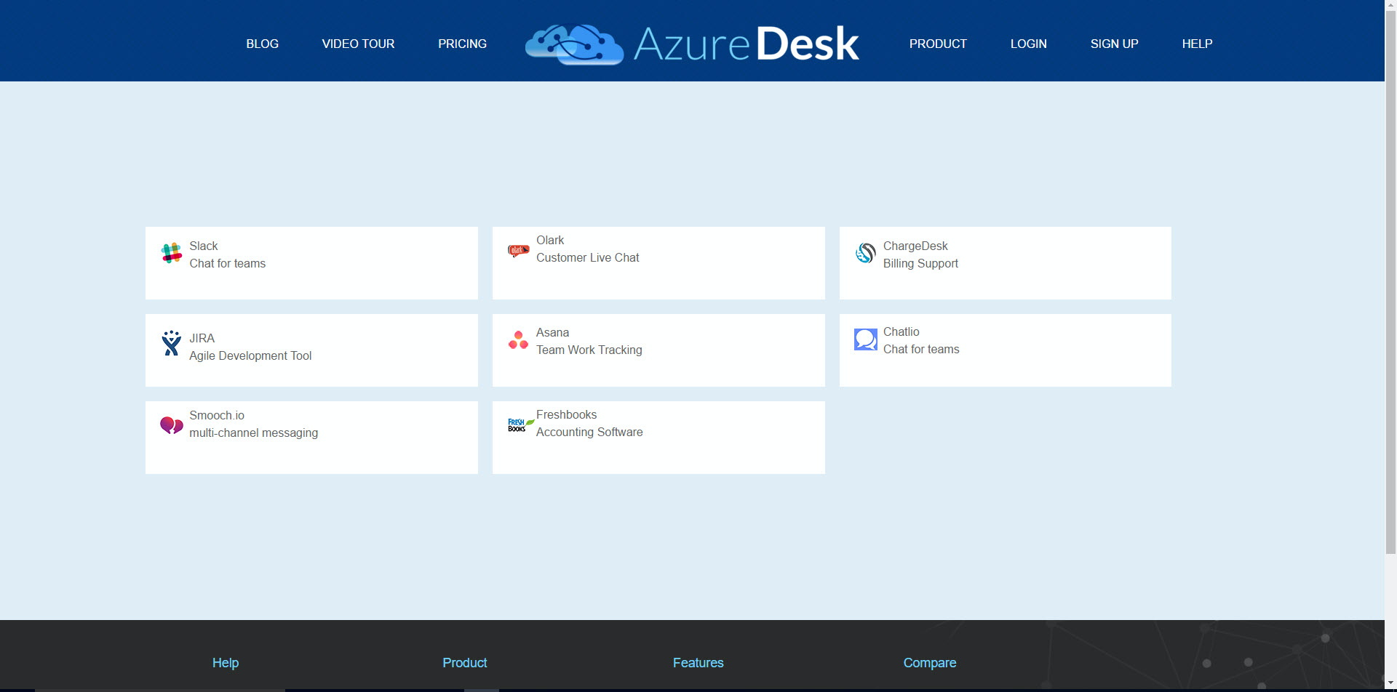Click 'Billing Support' description text
This screenshot has height=692, width=1397.
[921, 263]
